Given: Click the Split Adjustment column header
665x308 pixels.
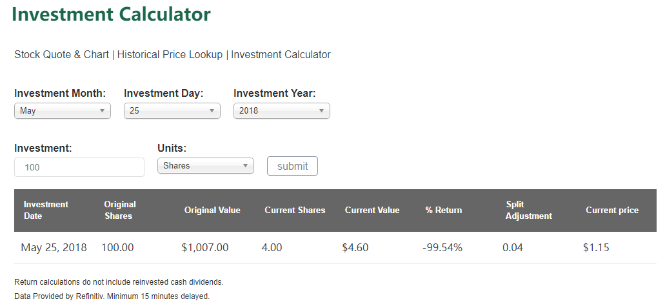Looking at the screenshot, I should point(528,210).
